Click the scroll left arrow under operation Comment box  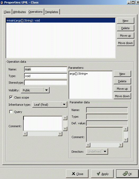pos(25,134)
